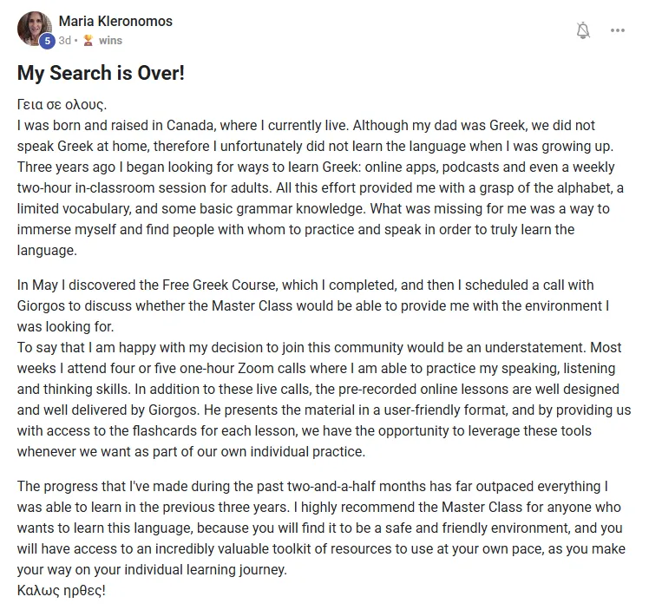Open the author name Maria Kleronomos
662x610 pixels.
pos(115,21)
